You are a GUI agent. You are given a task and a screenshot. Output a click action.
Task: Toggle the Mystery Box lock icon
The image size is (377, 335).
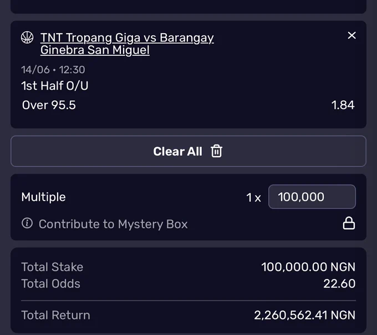point(349,223)
